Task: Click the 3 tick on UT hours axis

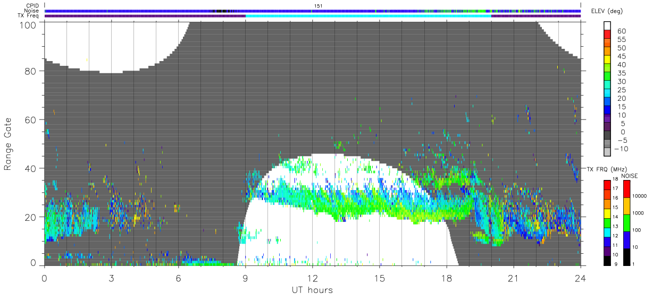Action: click(x=111, y=278)
